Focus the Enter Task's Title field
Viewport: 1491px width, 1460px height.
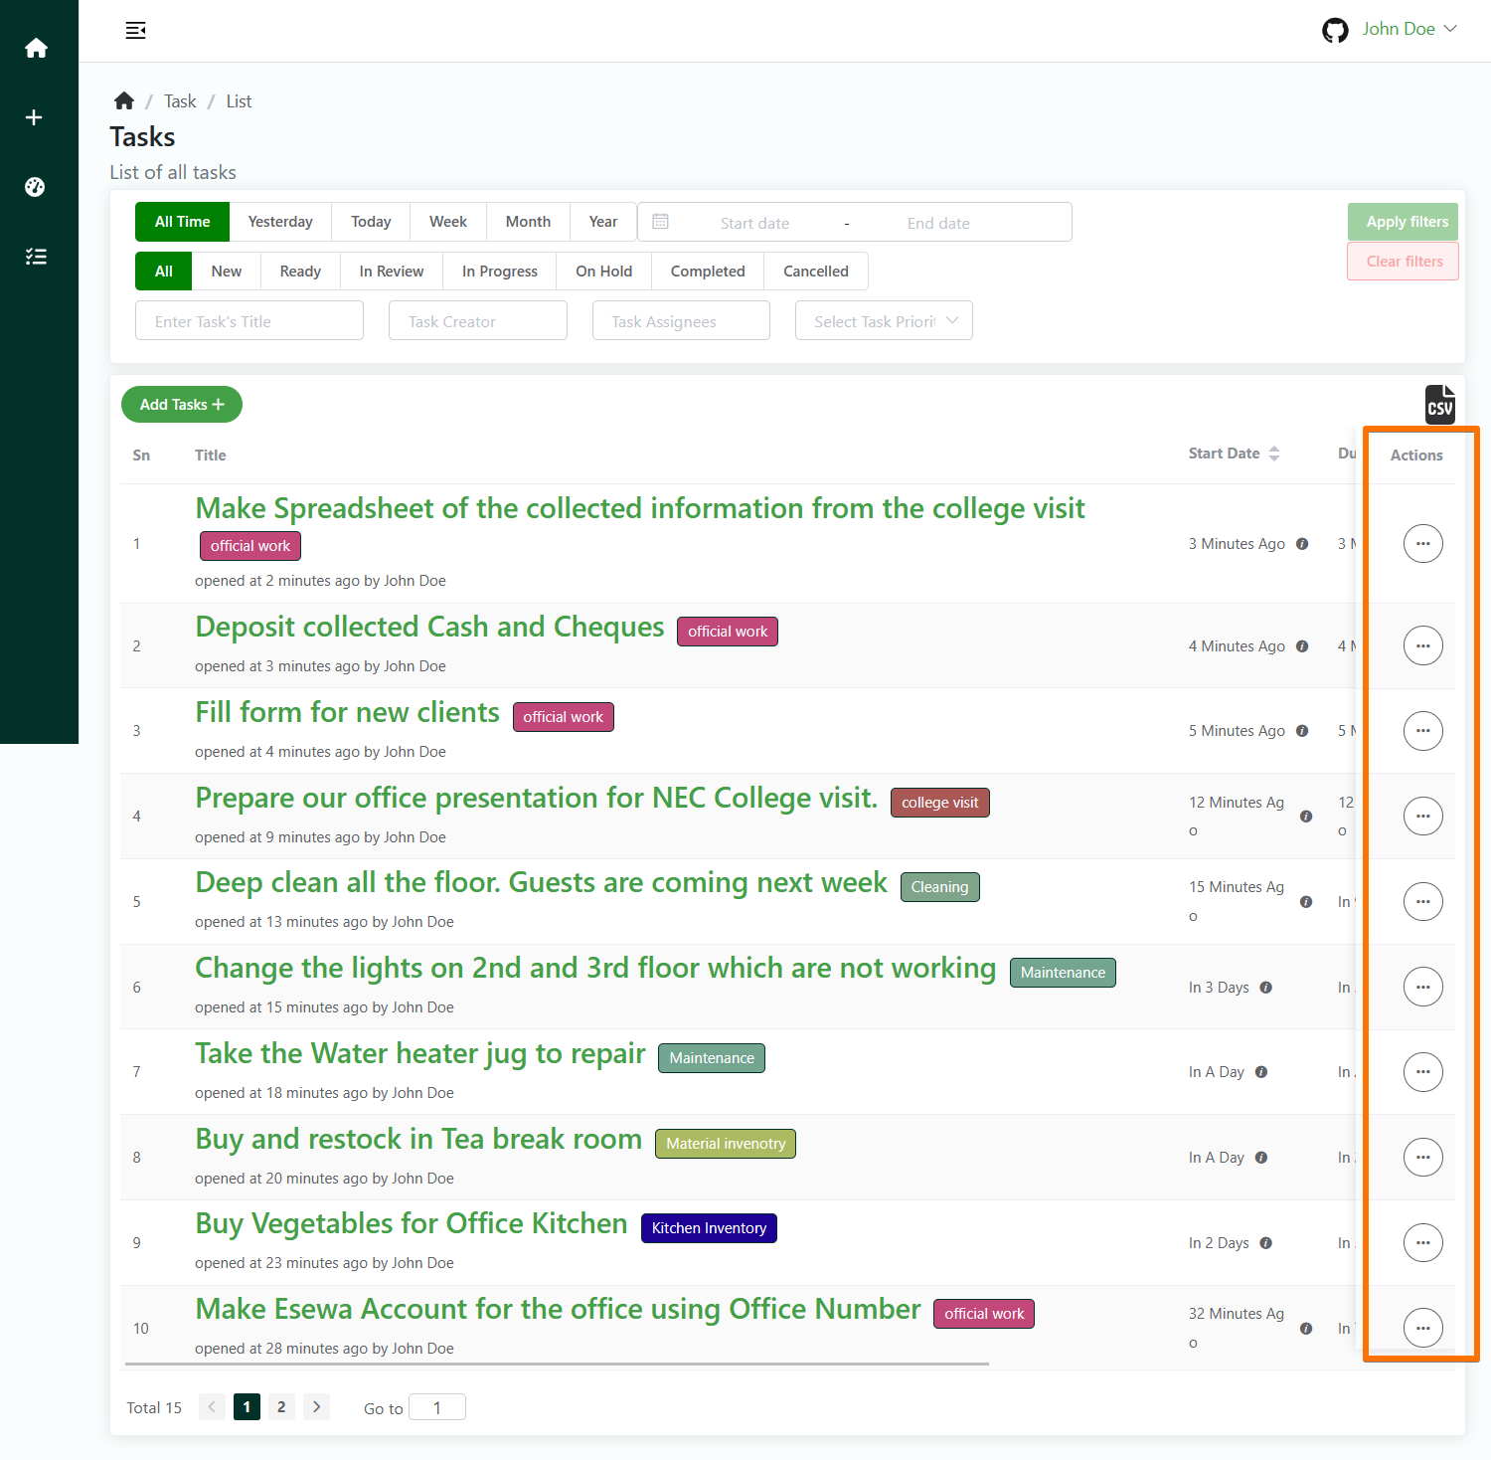249,321
